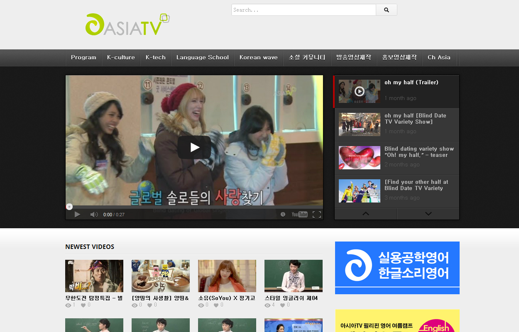Image resolution: width=519 pixels, height=332 pixels.
Task: Click the search magnifier button
Action: pyautogui.click(x=387, y=10)
